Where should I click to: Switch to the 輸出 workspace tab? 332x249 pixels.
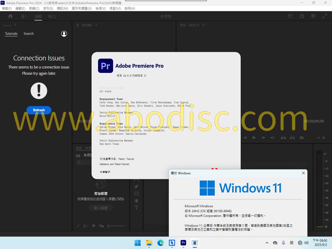point(52,16)
